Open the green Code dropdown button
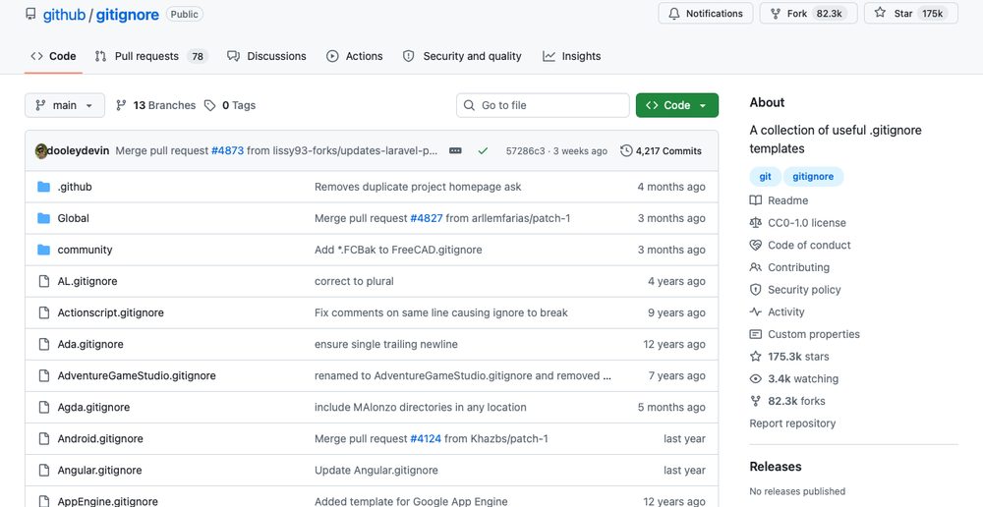983x507 pixels. pos(677,105)
